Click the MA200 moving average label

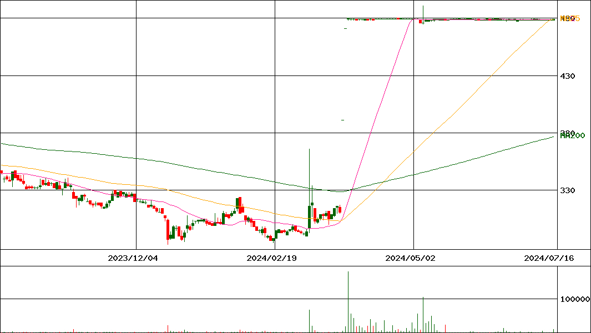pyautogui.click(x=573, y=136)
